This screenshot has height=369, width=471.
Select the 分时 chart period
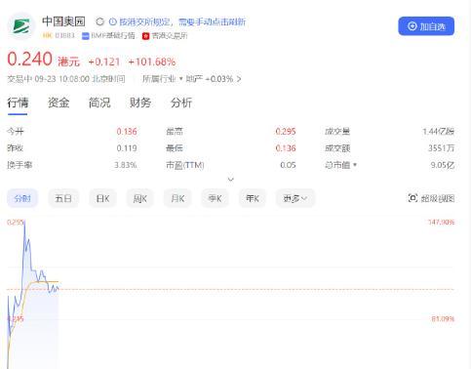22,198
